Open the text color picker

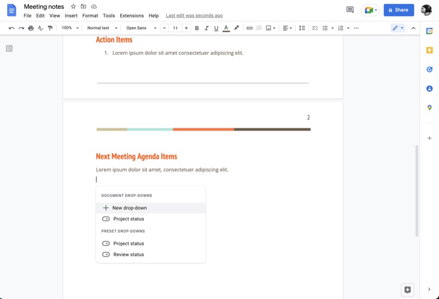pyautogui.click(x=226, y=28)
